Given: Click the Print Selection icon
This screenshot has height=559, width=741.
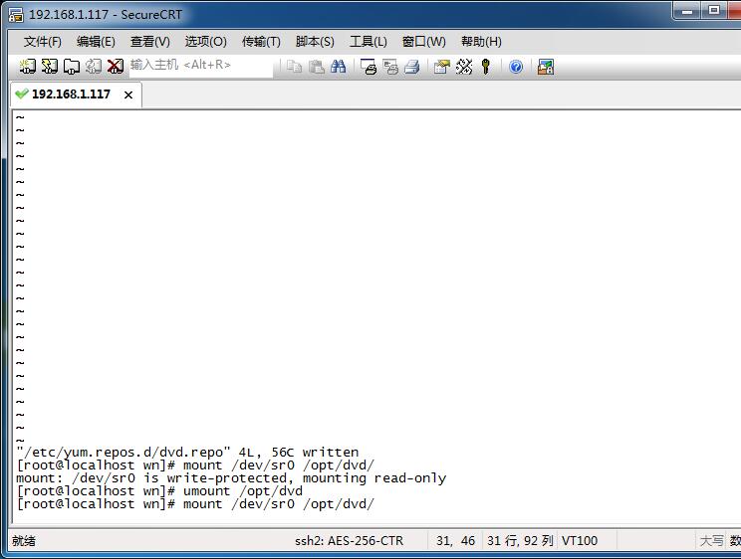Looking at the screenshot, I should coord(390,67).
